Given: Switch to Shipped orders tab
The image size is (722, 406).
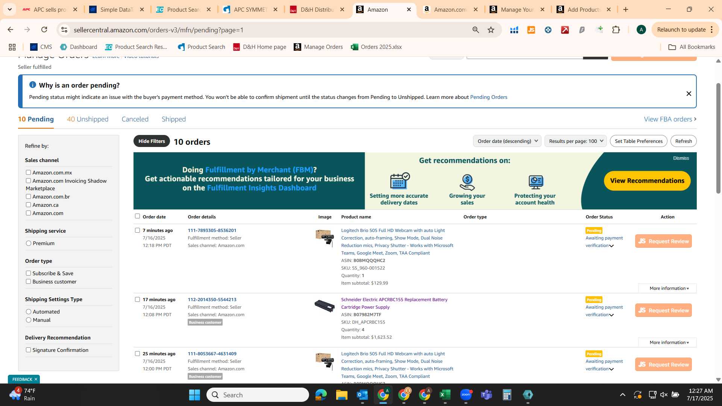Looking at the screenshot, I should pyautogui.click(x=174, y=119).
